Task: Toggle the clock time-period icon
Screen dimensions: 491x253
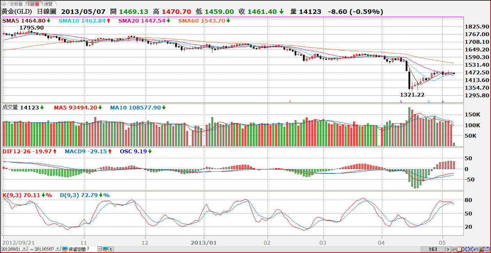Action: point(459,249)
